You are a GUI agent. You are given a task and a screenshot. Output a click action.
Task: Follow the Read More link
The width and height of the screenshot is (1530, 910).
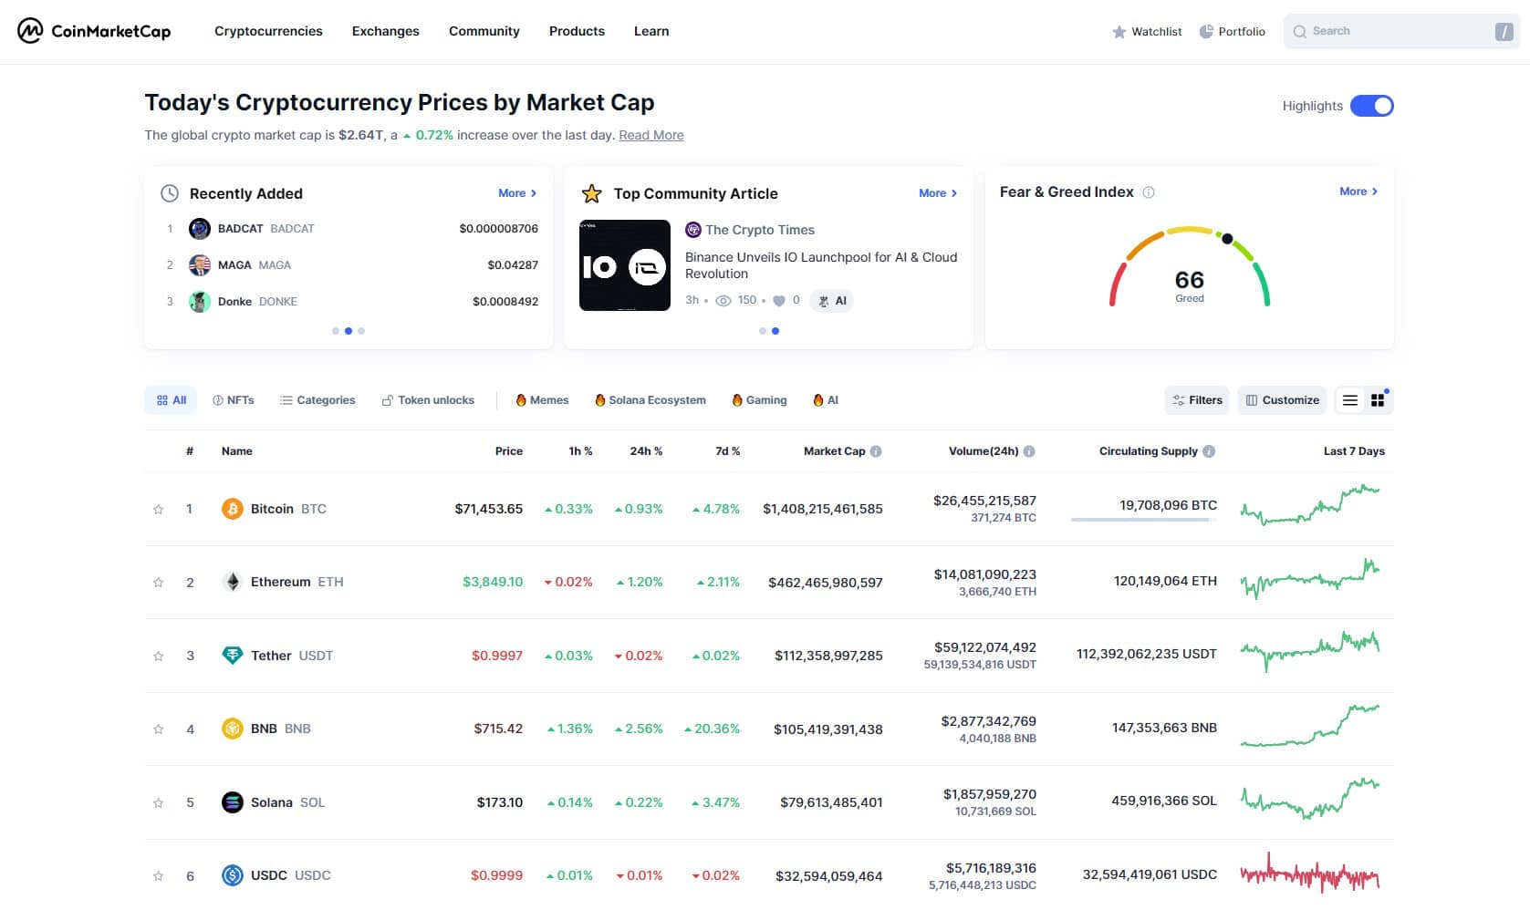[x=651, y=135]
